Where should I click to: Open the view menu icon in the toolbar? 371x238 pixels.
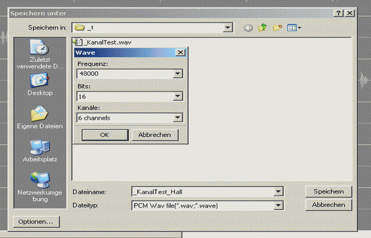pos(294,28)
